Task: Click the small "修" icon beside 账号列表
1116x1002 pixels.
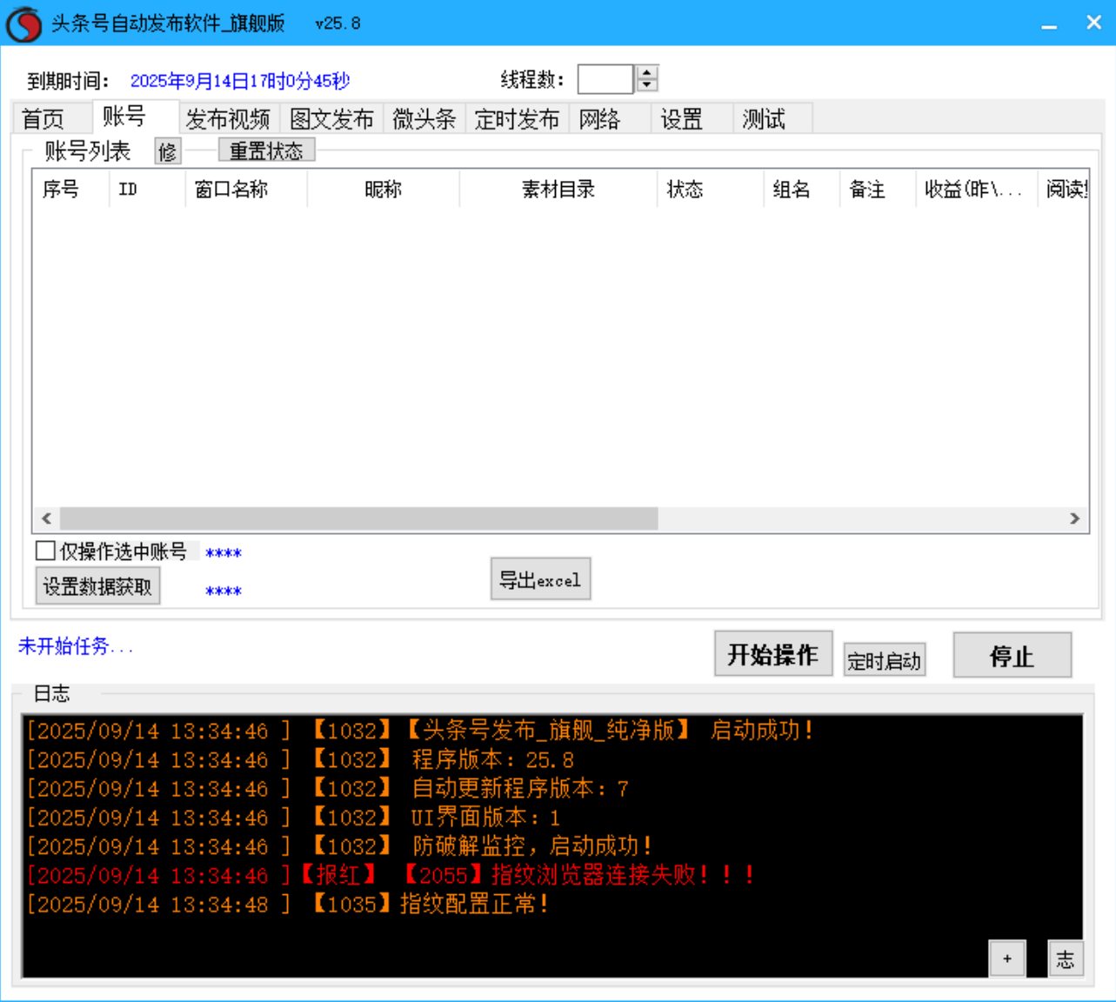Action: [167, 150]
